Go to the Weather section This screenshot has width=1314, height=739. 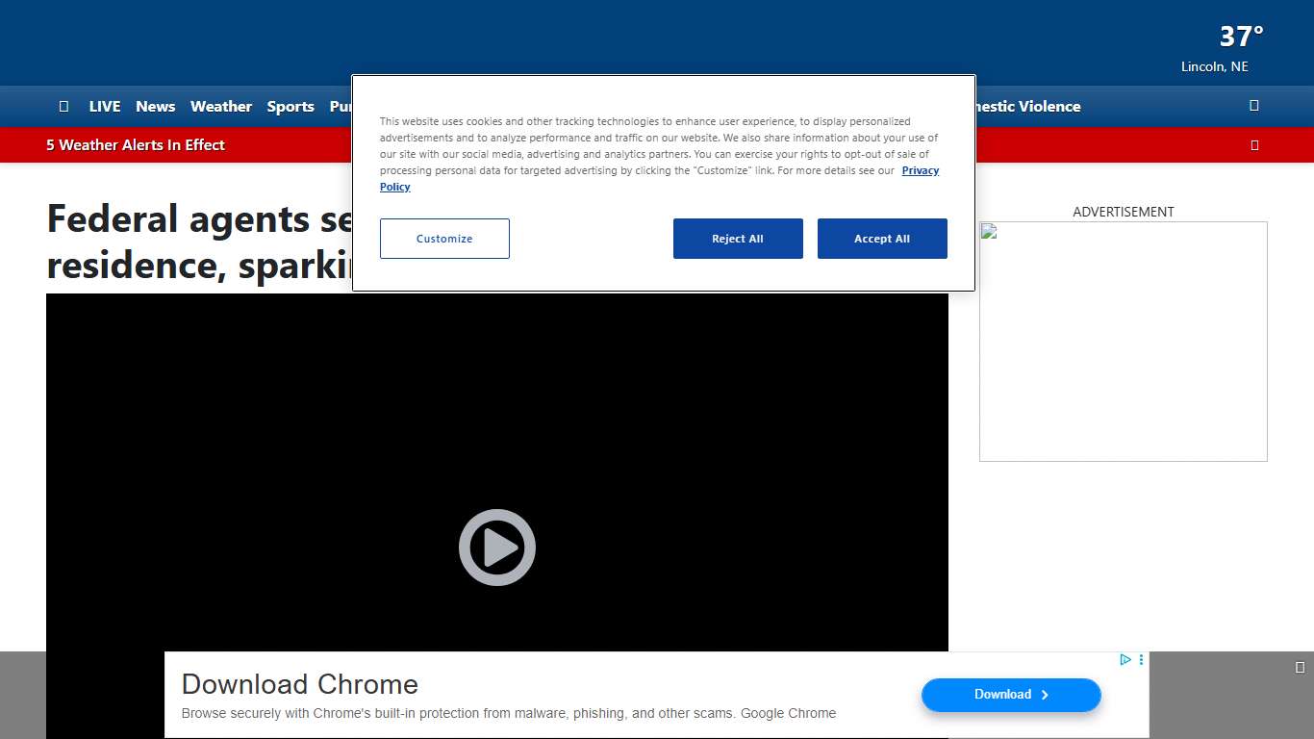(x=220, y=107)
